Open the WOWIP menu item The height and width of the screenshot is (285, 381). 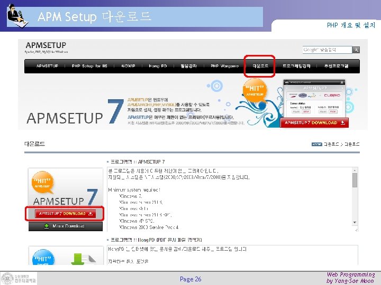(x=128, y=66)
